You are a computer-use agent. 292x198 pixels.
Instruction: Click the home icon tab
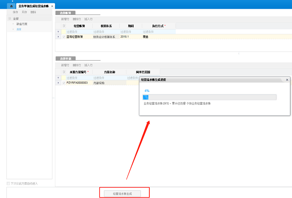(x=11, y=6)
